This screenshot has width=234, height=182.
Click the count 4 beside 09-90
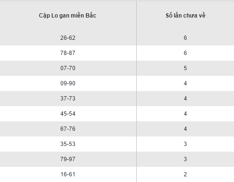pos(185,83)
